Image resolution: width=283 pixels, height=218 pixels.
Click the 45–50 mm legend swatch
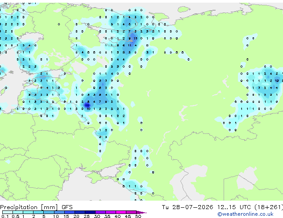point(131,212)
